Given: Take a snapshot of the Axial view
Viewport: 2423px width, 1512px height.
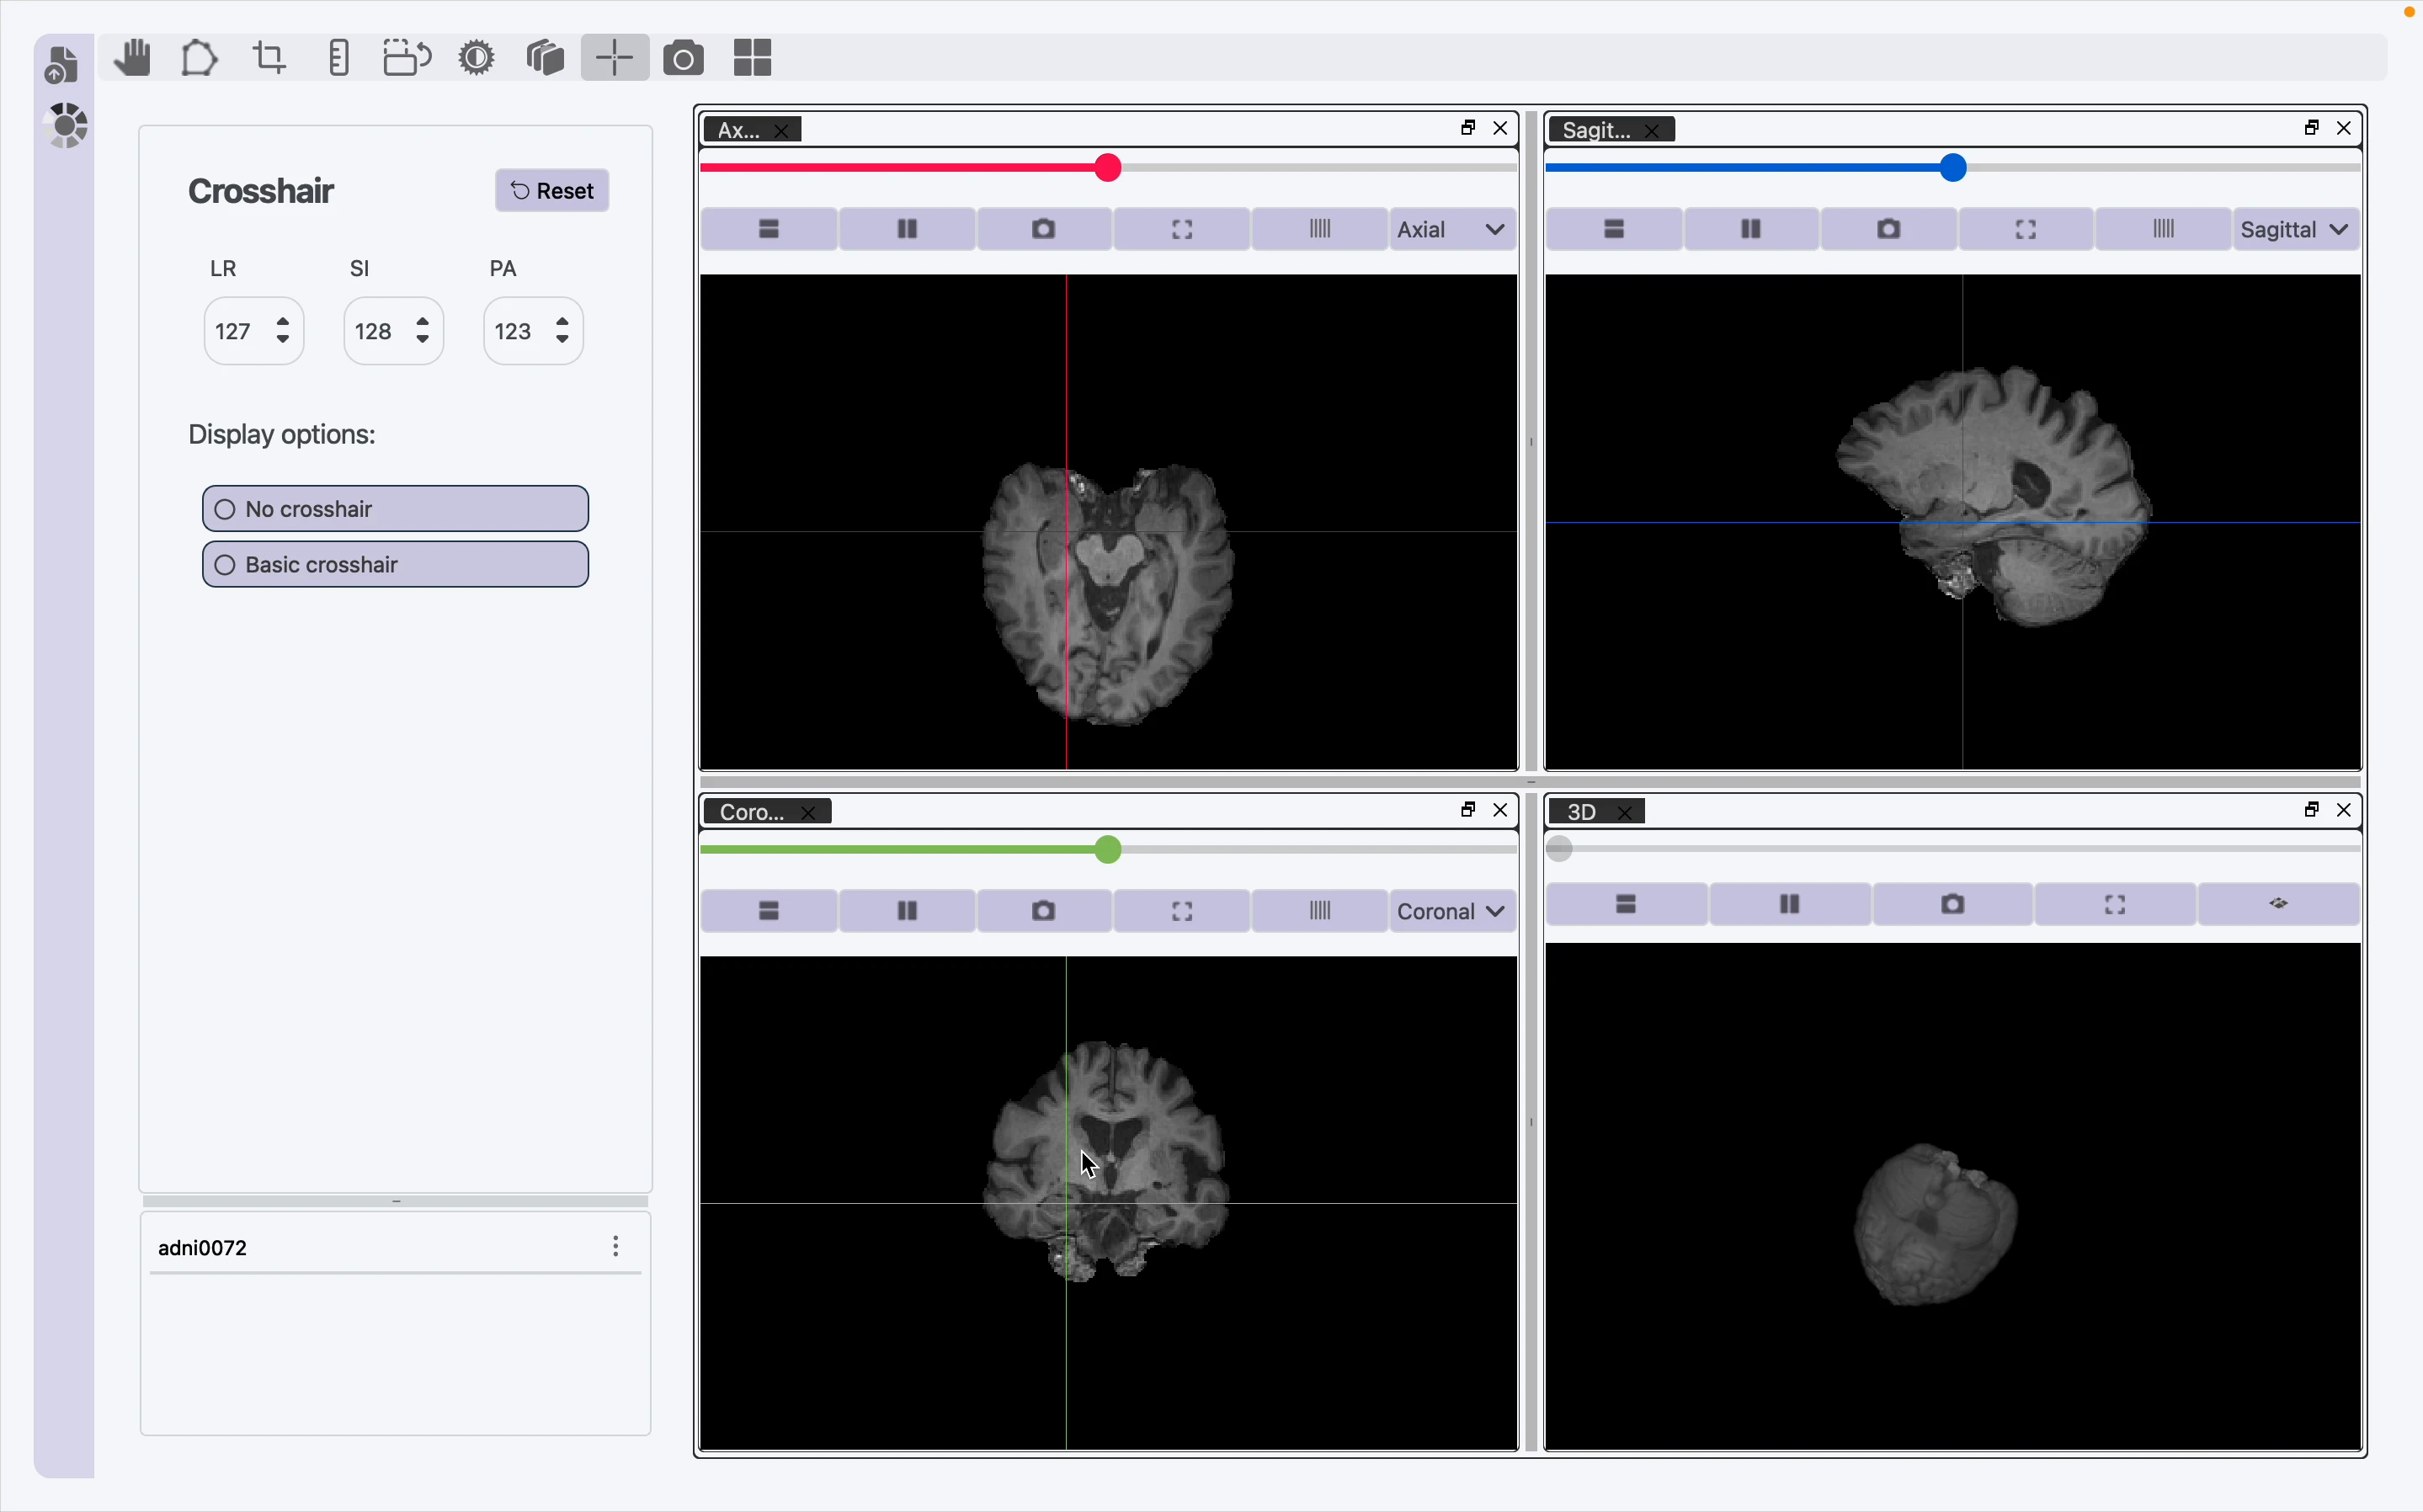Looking at the screenshot, I should click(1043, 229).
